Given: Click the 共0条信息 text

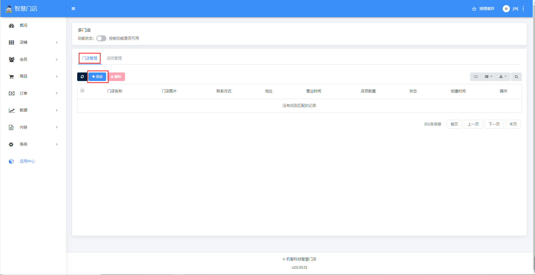Looking at the screenshot, I should pos(433,124).
